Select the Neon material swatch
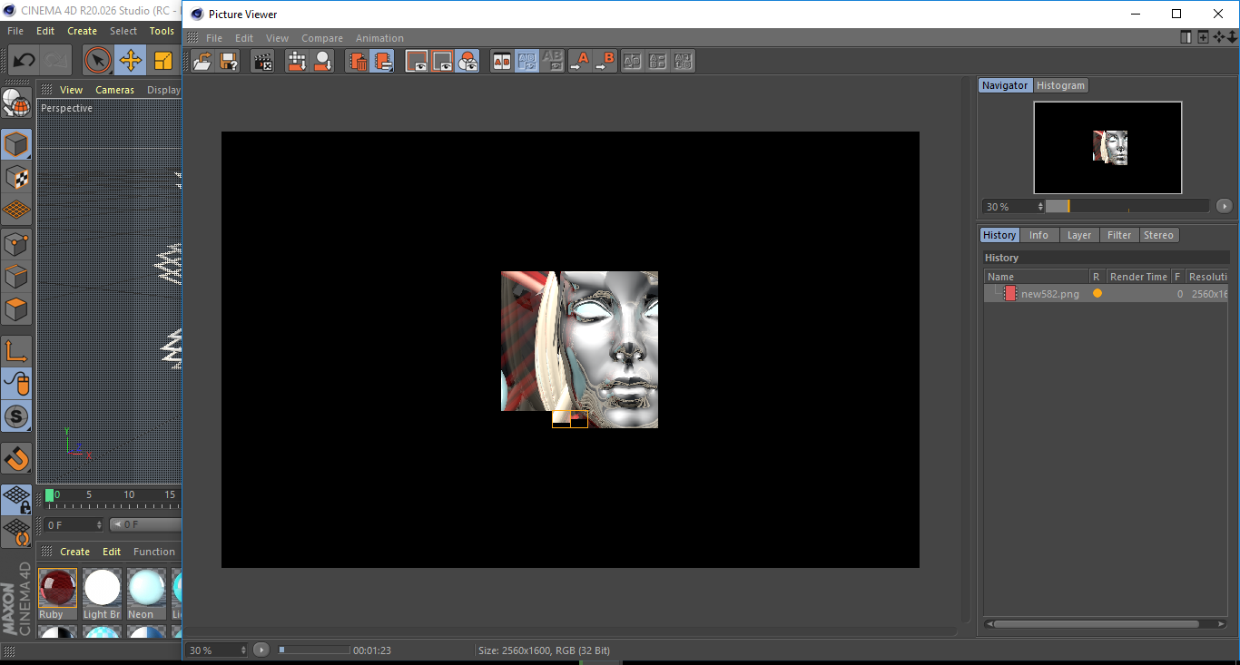 146,594
